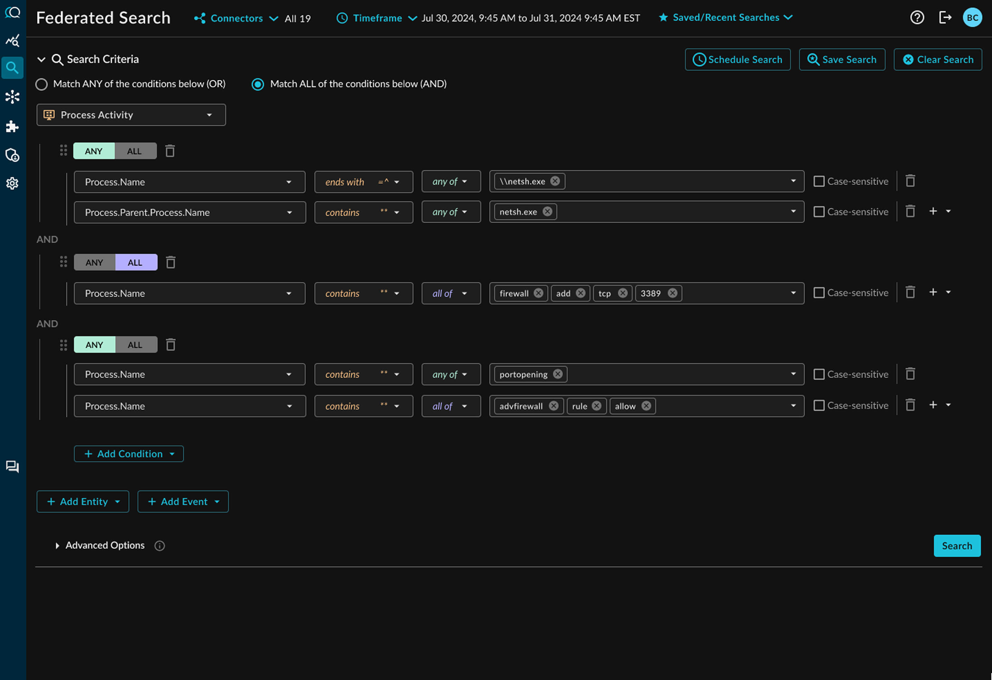Grab drag handle of first condition group

pyautogui.click(x=64, y=150)
